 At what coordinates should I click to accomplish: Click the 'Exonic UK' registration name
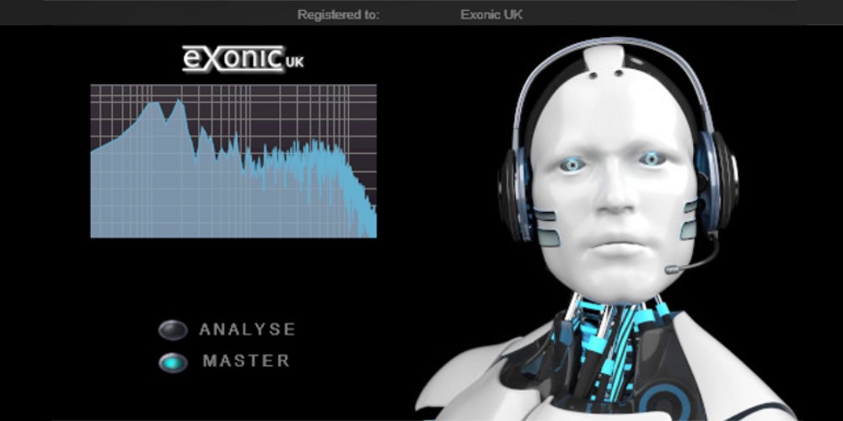[491, 14]
